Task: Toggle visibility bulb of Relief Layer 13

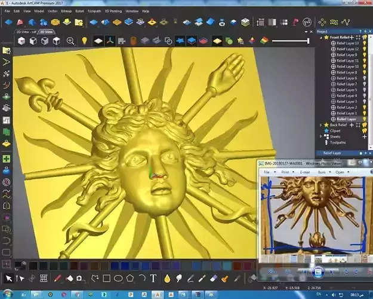Action: click(x=364, y=43)
